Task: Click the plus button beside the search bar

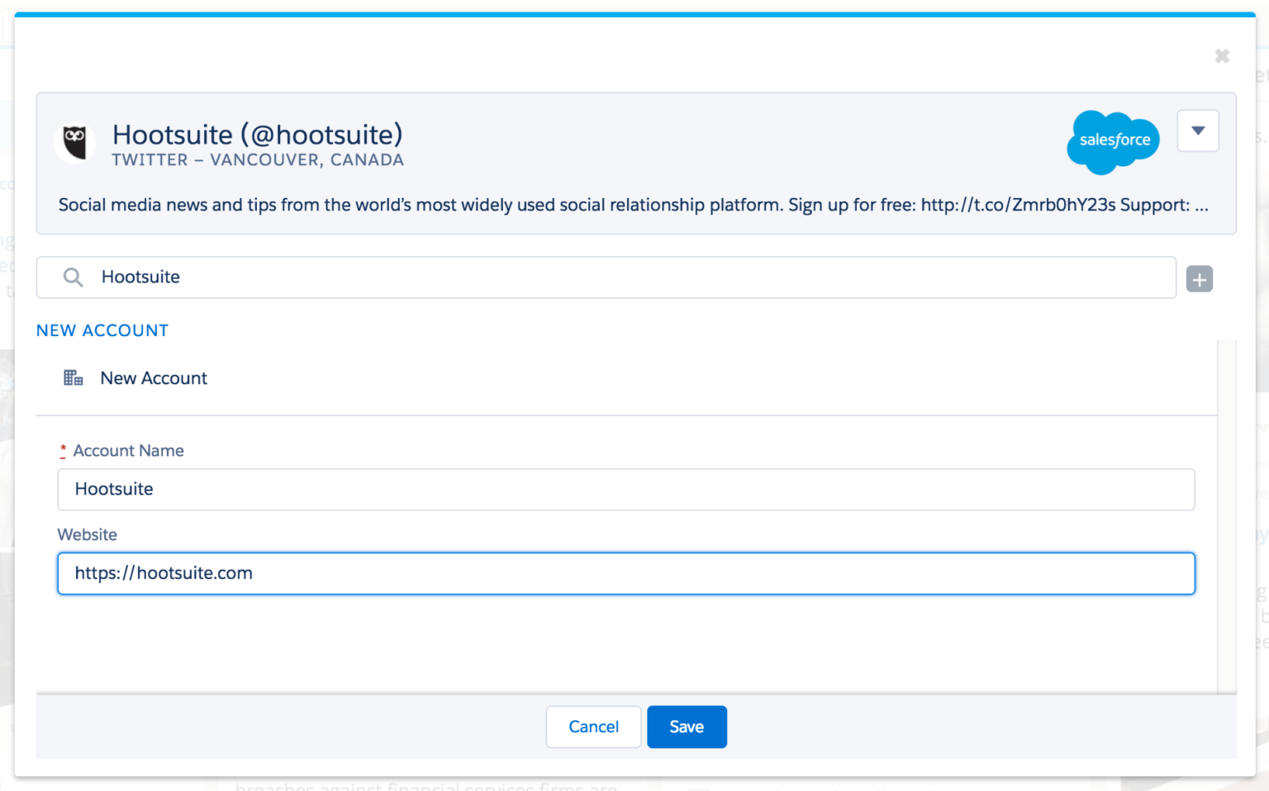Action: pyautogui.click(x=1199, y=278)
